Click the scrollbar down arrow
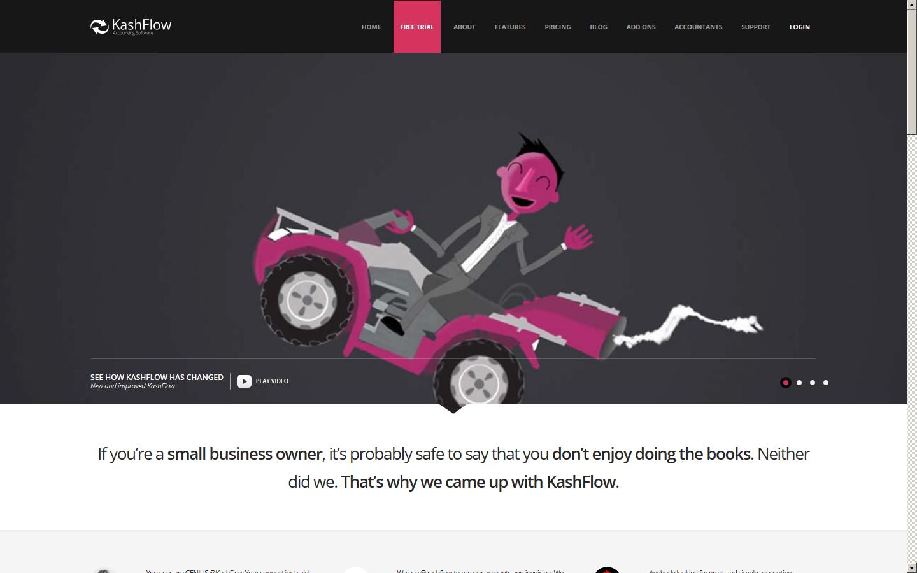The width and height of the screenshot is (917, 573). [912, 567]
